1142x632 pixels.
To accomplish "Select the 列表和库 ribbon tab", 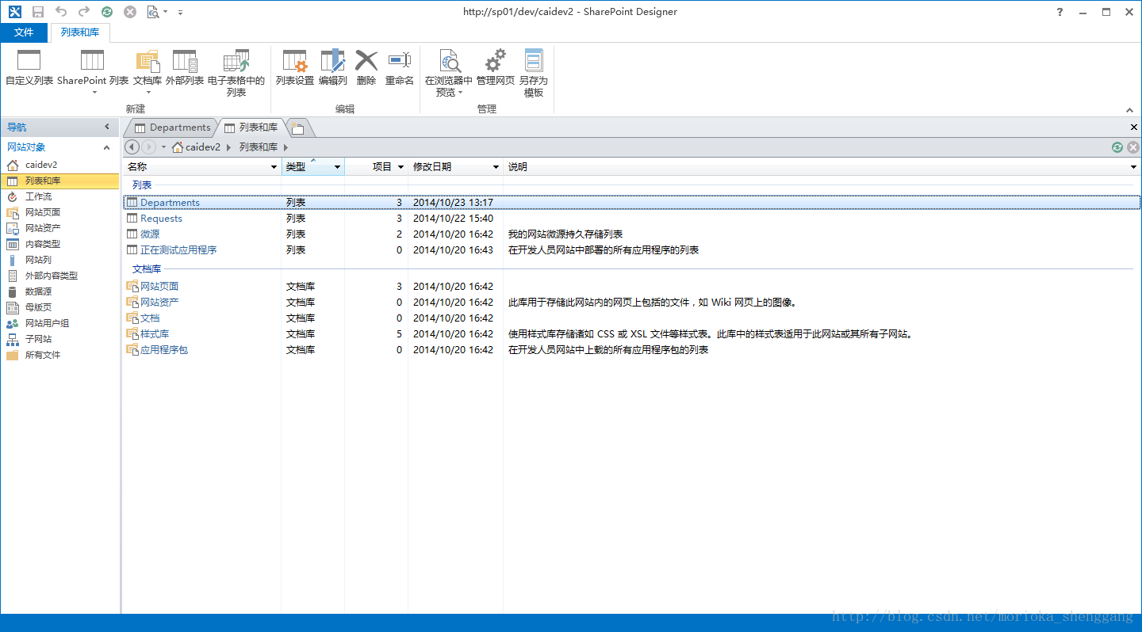I will [80, 32].
